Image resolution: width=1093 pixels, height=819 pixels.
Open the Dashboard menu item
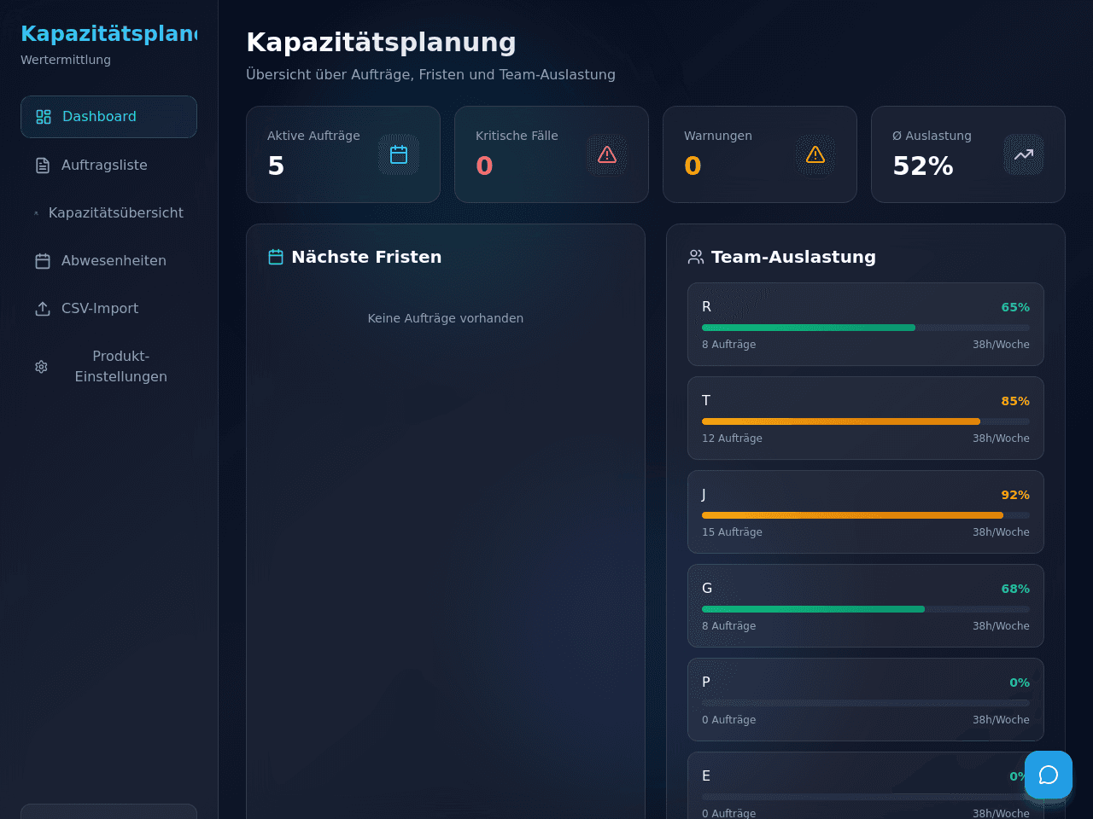[108, 117]
